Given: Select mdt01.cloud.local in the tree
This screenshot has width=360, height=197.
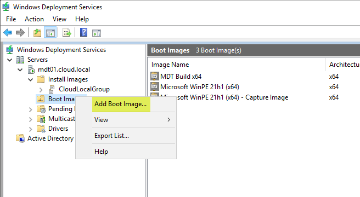Looking at the screenshot, I should tap(64, 69).
